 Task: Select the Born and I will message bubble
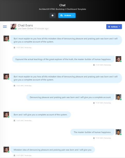(40, 115)
